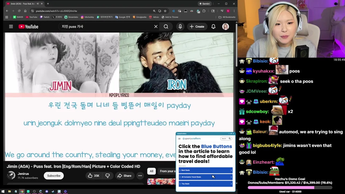Viewport: 345px width, 194px height.
Task: Click the video player frame
Action: 119,96
